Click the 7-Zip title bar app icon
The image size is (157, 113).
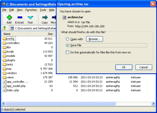[4, 4]
